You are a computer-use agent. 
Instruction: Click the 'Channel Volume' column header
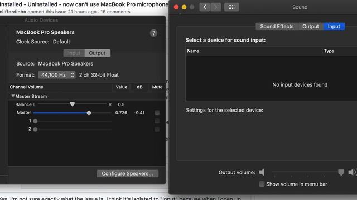tap(26, 87)
